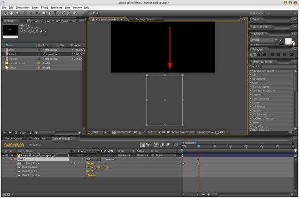The width and height of the screenshot is (299, 198).
Task: Click the label color swatch of layer 14
Action: (x=7, y=155)
